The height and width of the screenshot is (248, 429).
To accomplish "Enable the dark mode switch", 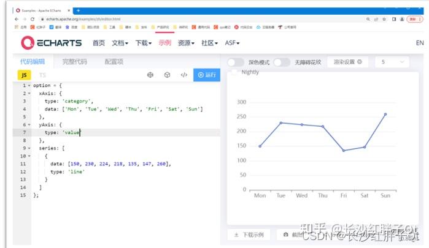I will pyautogui.click(x=236, y=62).
